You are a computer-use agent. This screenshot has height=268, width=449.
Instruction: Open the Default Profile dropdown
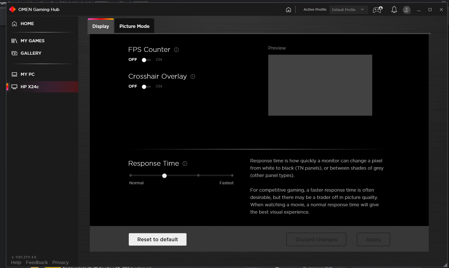click(x=348, y=10)
